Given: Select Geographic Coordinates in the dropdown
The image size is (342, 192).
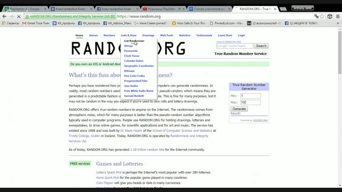Looking at the screenshot, I should click(139, 66).
